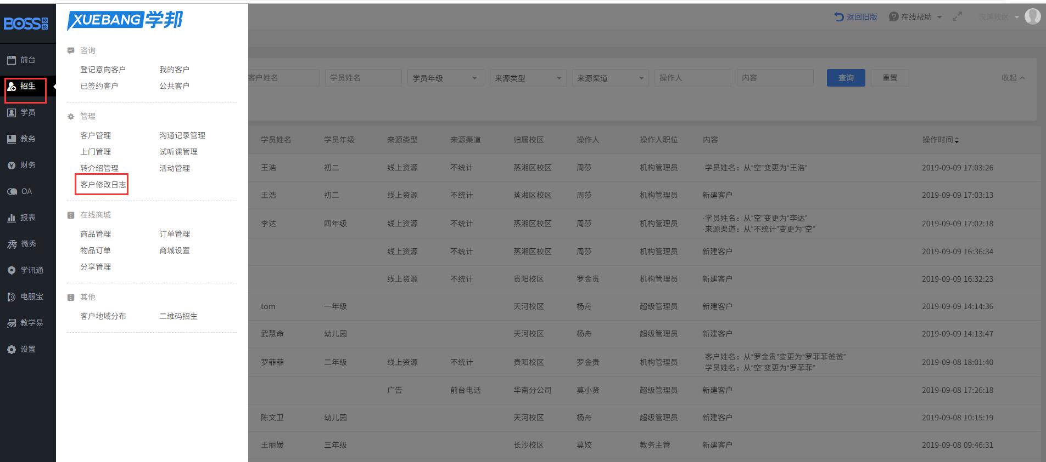Open 已签约客户 menu entry
The height and width of the screenshot is (462, 1046).
pyautogui.click(x=99, y=86)
